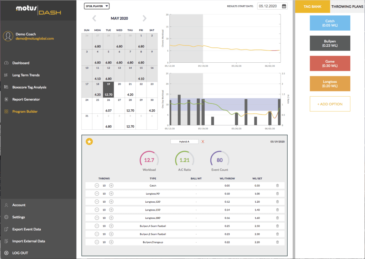This screenshot has width=365, height=259.
Task: Open Dashboard from the sidebar
Action: pyautogui.click(x=21, y=63)
